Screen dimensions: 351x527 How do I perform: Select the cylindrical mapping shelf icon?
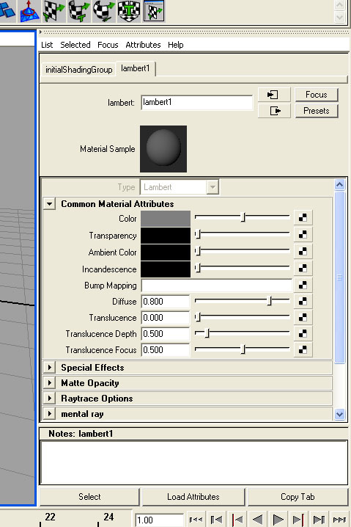[x=79, y=11]
